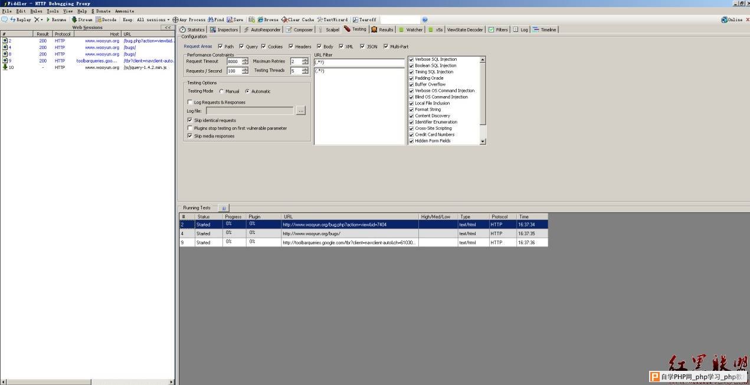Click the Online status indicator
Image resolution: width=750 pixels, height=385 pixels.
pos(732,19)
